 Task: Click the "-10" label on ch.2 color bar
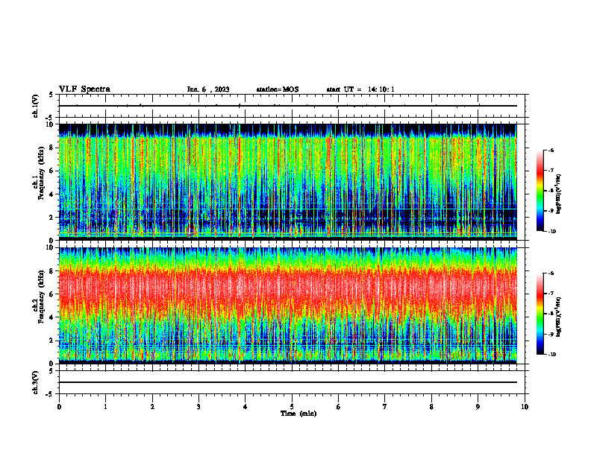tap(552, 355)
